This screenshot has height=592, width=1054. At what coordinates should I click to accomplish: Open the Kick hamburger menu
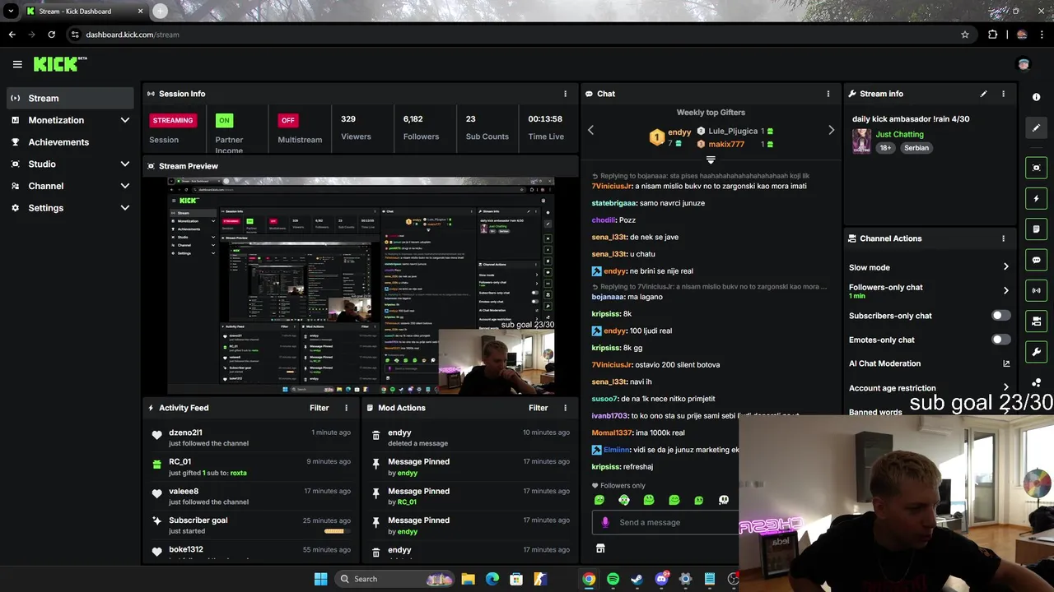click(17, 64)
